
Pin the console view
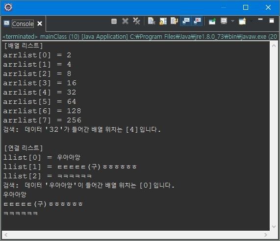pyautogui.click(x=212, y=21)
